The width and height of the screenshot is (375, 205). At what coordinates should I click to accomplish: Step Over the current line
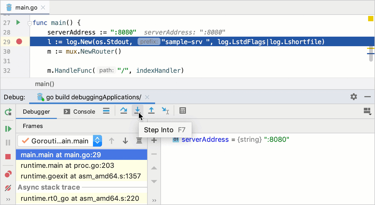pos(123,110)
